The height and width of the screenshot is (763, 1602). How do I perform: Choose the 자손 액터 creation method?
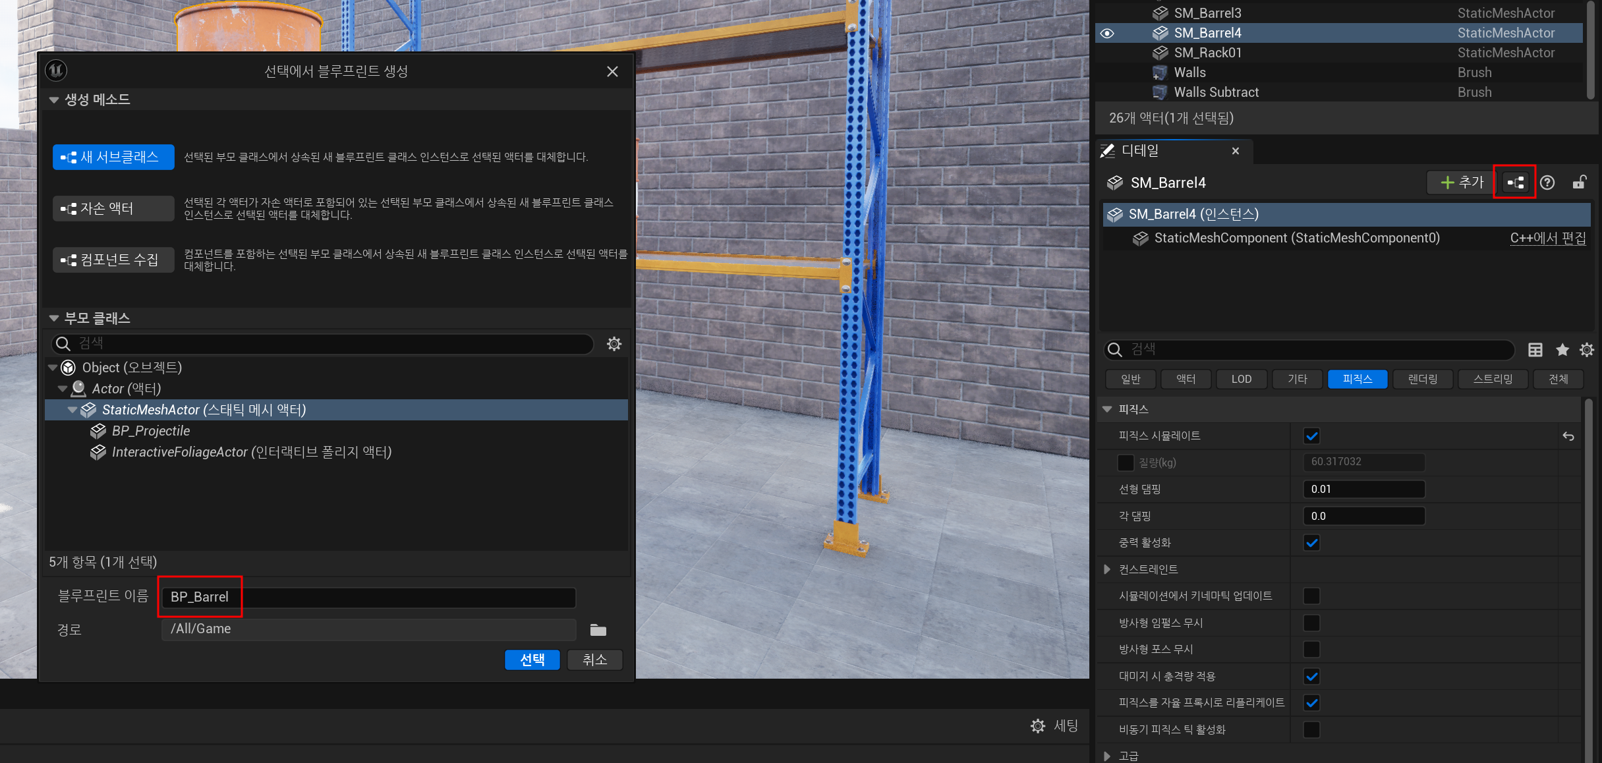113,208
